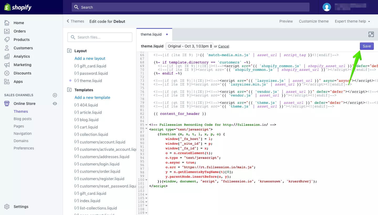
Task: Toggle fullscreen editor icon
Action: [371, 34]
